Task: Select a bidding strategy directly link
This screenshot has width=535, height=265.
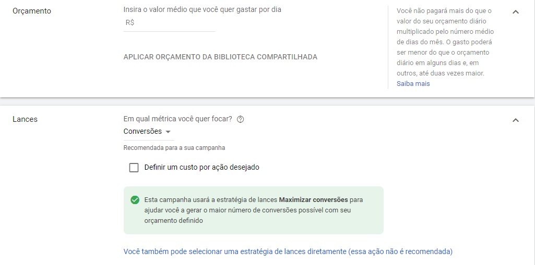Action: pos(288,252)
